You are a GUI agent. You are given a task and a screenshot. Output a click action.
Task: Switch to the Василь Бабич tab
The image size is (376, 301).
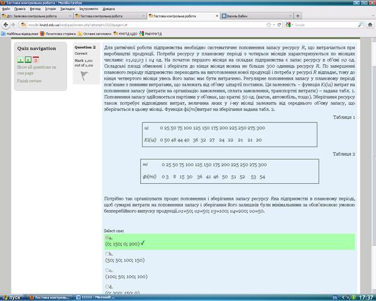coord(257,16)
